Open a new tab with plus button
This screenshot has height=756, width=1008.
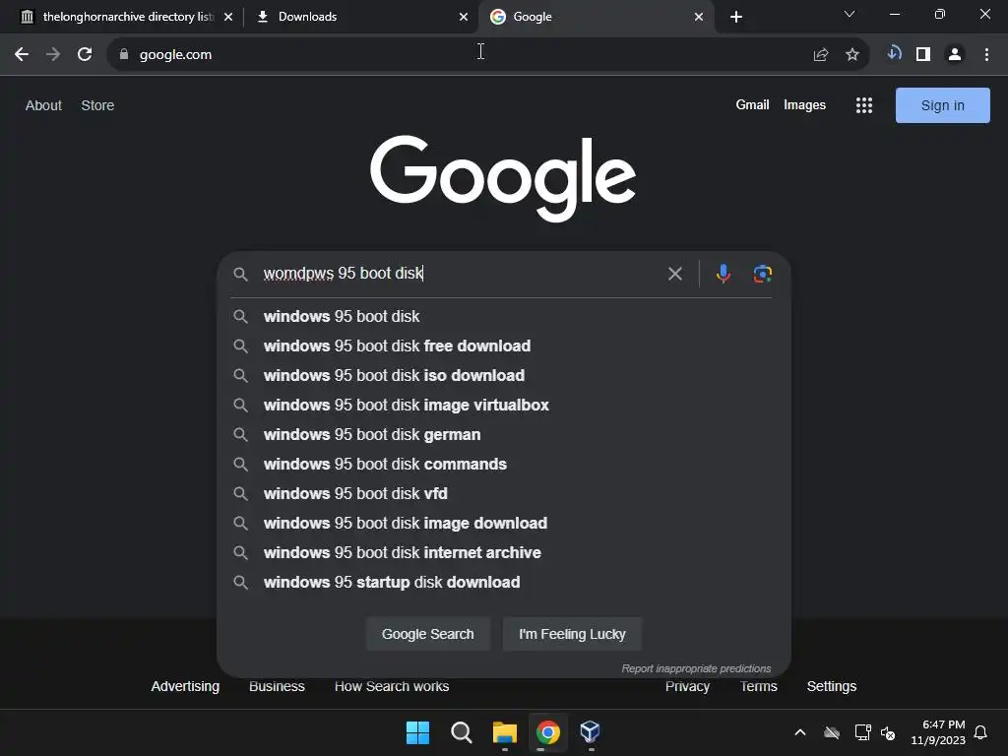point(736,17)
